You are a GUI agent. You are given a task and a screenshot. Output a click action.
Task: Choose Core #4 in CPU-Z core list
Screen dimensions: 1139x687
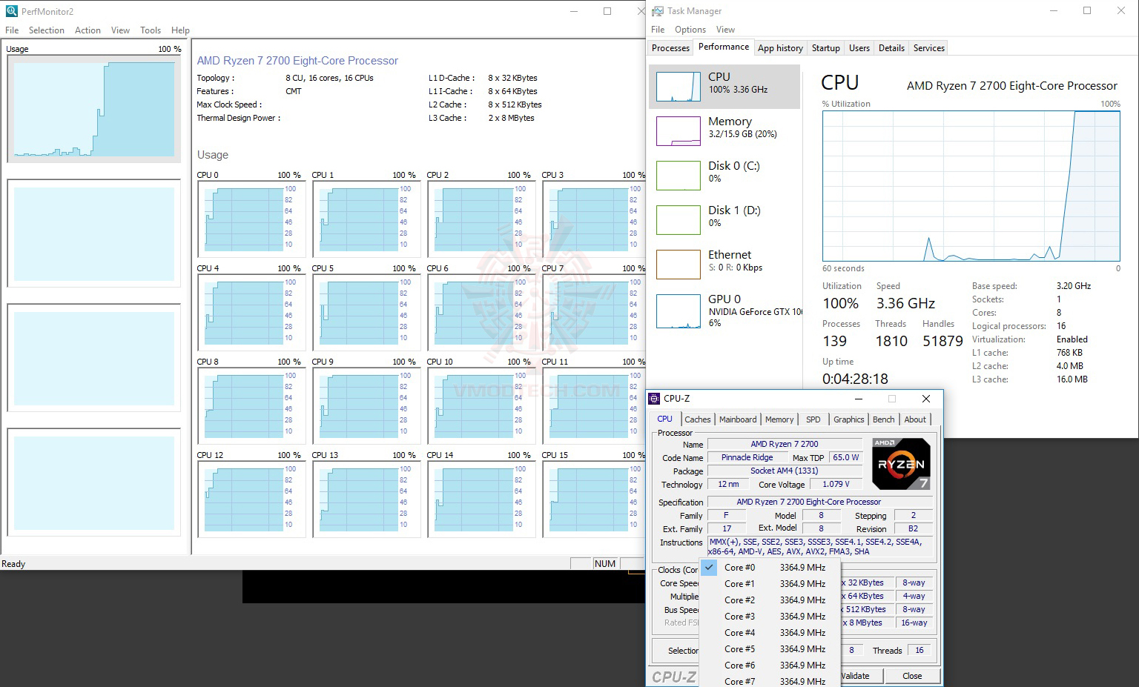point(770,633)
